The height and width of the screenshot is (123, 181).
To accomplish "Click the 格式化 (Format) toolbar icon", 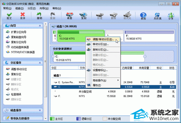I will [x=127, y=16].
